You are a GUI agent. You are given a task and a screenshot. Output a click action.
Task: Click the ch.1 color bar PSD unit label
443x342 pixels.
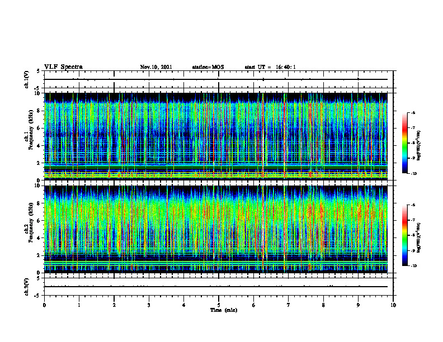click(419, 145)
